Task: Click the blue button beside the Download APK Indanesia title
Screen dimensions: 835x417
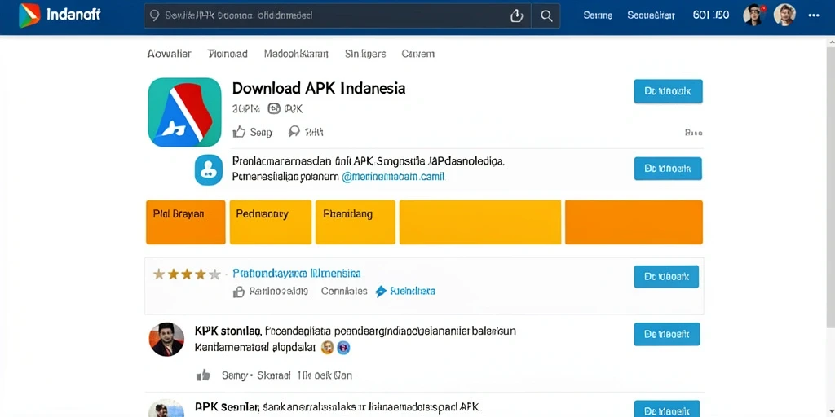Action: click(x=668, y=91)
